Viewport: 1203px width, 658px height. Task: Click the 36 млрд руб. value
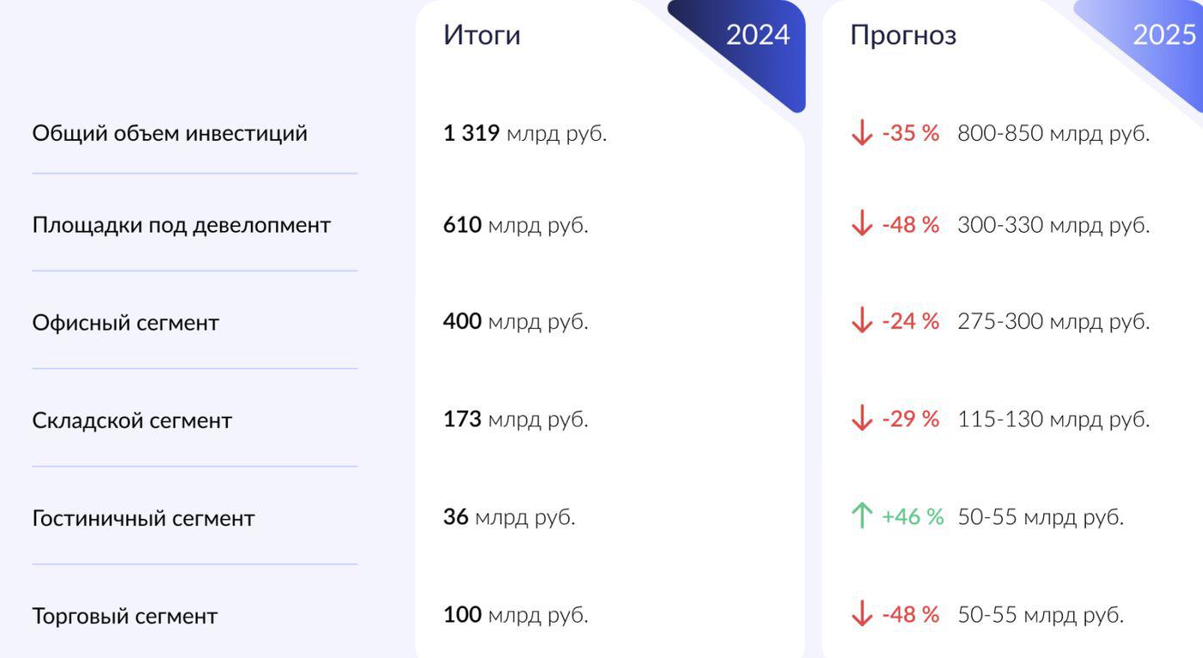[509, 516]
